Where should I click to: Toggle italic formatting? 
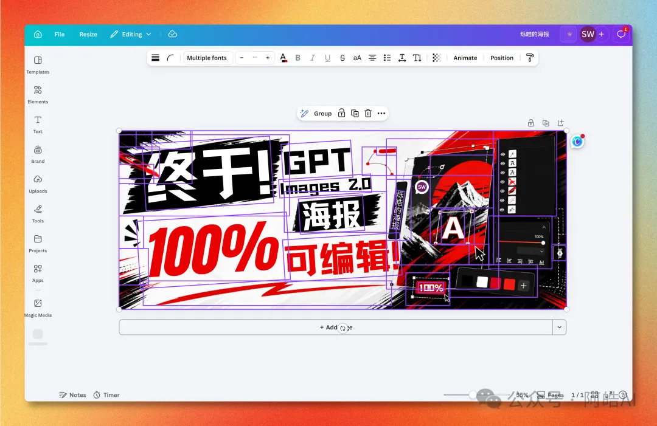pos(313,58)
